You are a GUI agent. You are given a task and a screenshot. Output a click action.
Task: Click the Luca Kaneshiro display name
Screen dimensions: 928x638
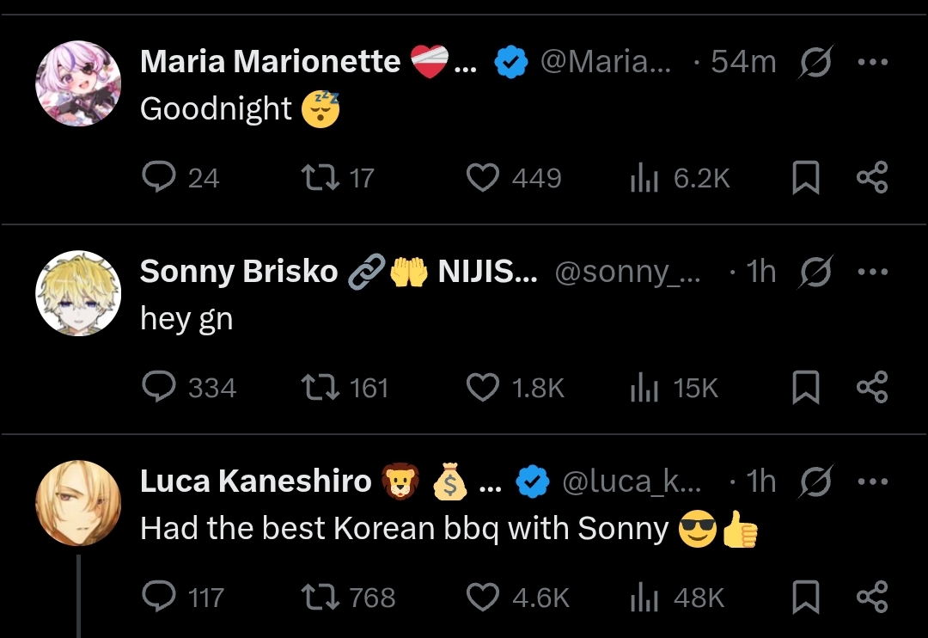pos(255,482)
